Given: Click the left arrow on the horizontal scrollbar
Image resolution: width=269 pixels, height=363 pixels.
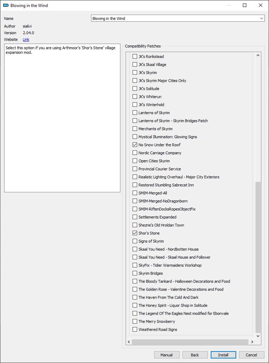Looking at the screenshot, I should click(x=129, y=342).
